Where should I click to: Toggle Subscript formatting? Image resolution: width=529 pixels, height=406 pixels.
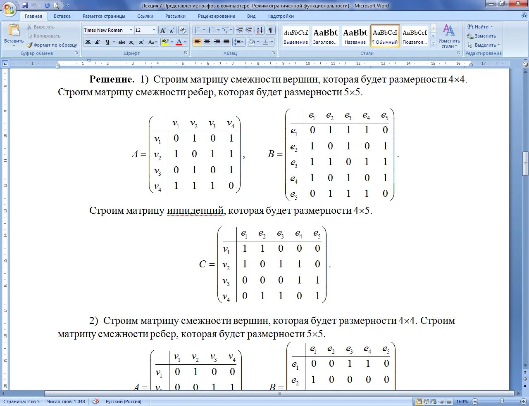[131, 42]
